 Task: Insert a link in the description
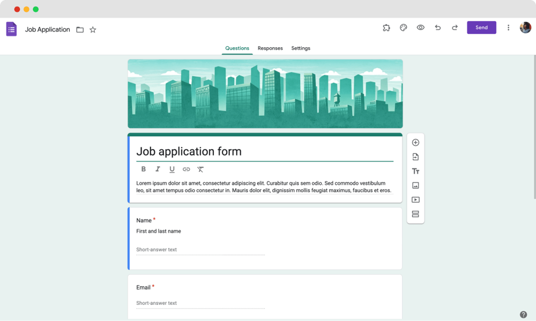point(187,169)
